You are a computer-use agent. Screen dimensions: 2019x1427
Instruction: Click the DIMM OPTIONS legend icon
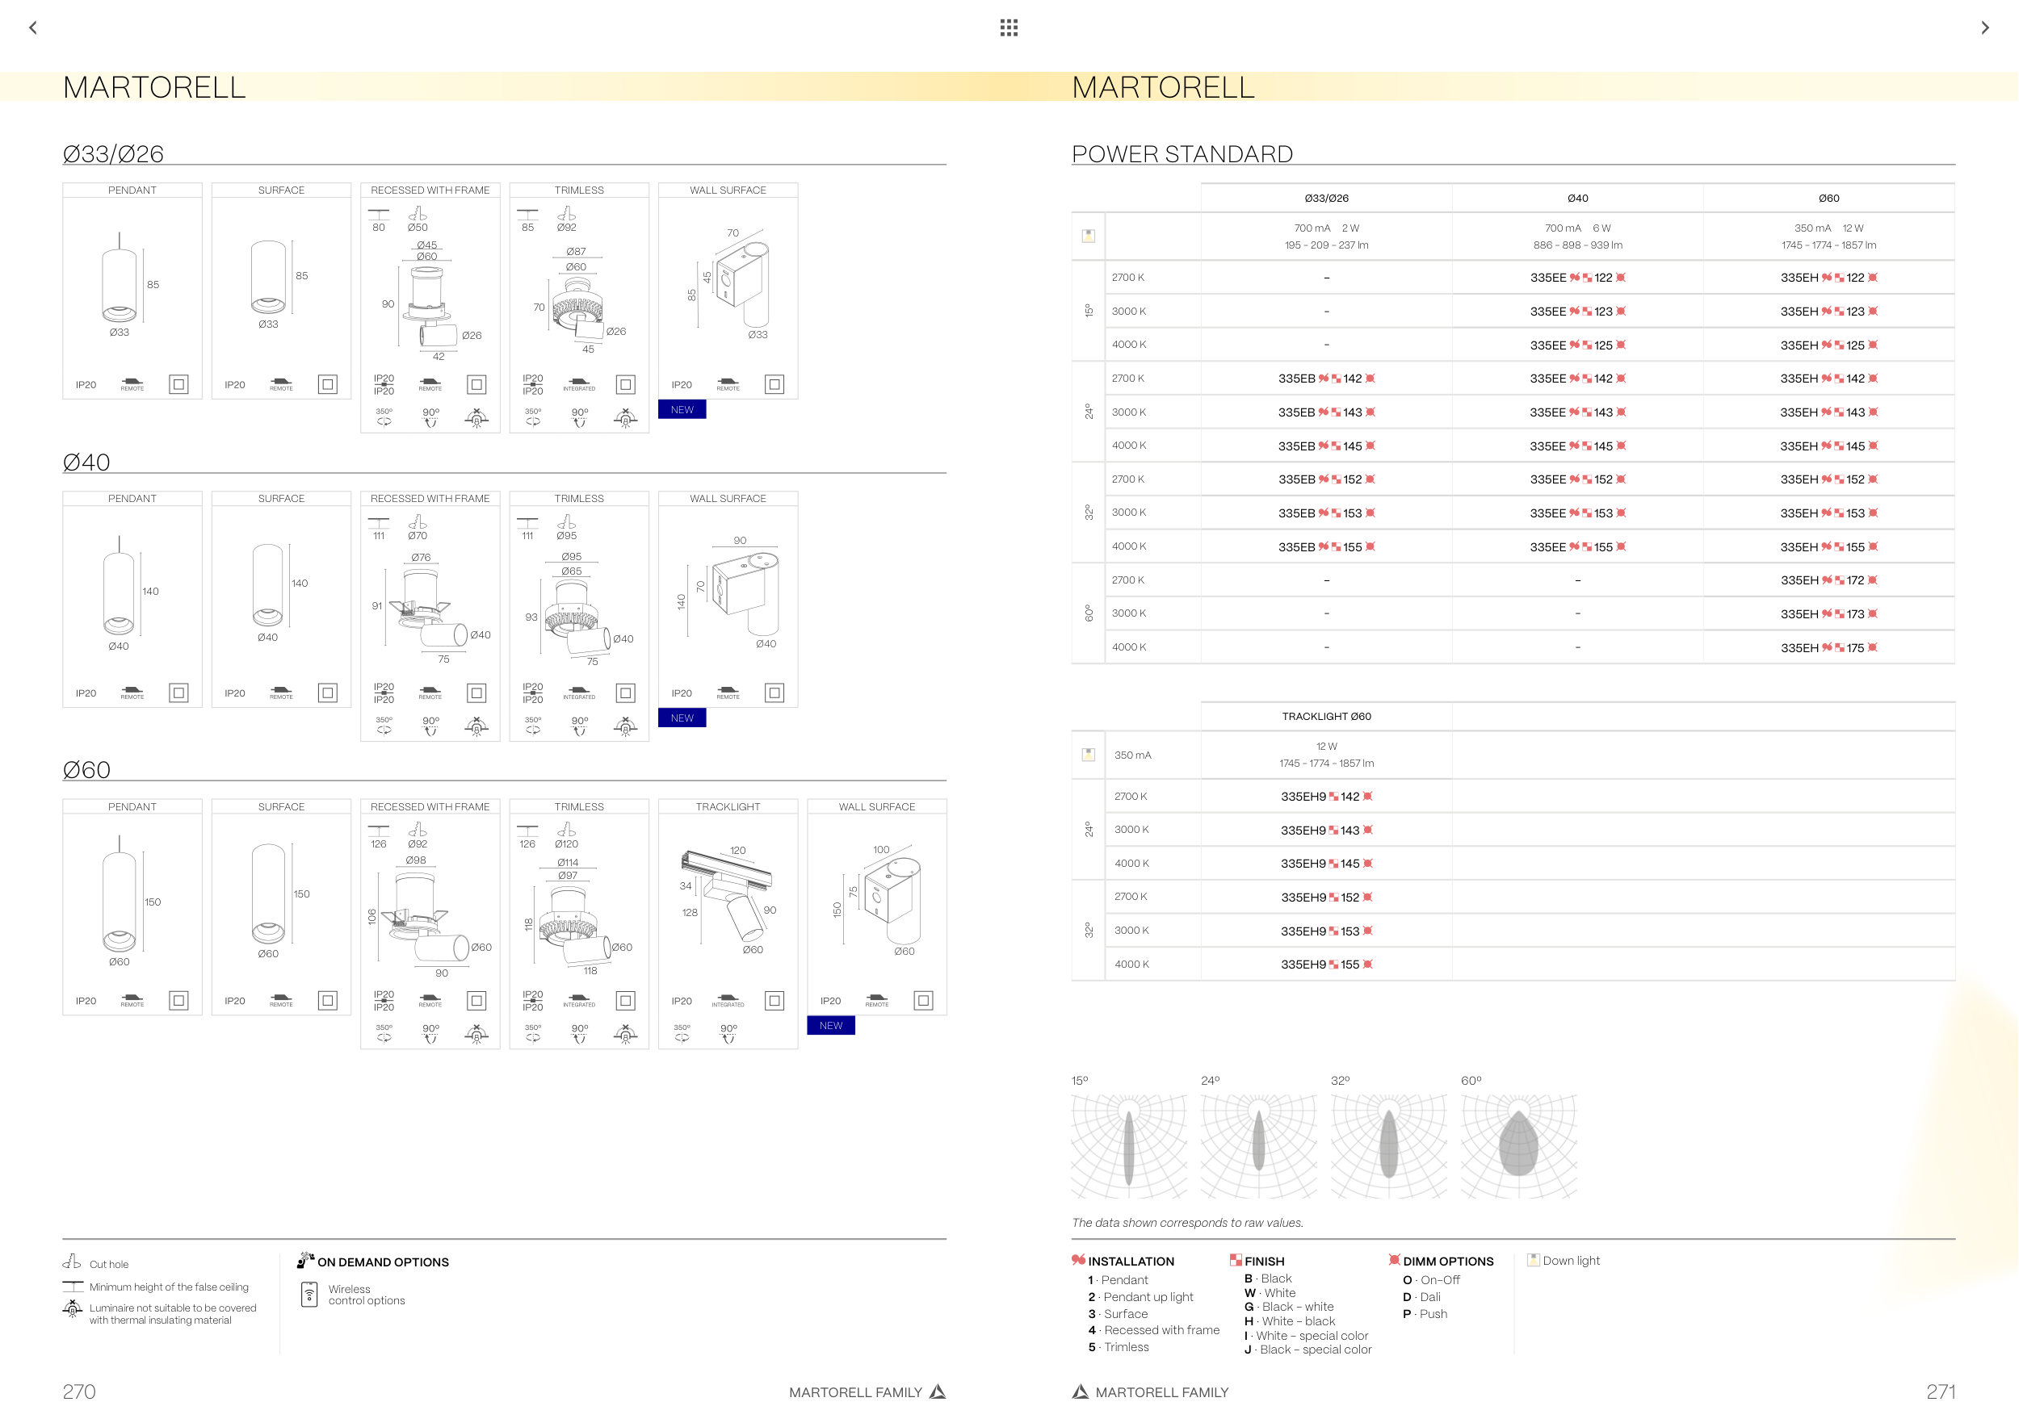pos(1394,1260)
